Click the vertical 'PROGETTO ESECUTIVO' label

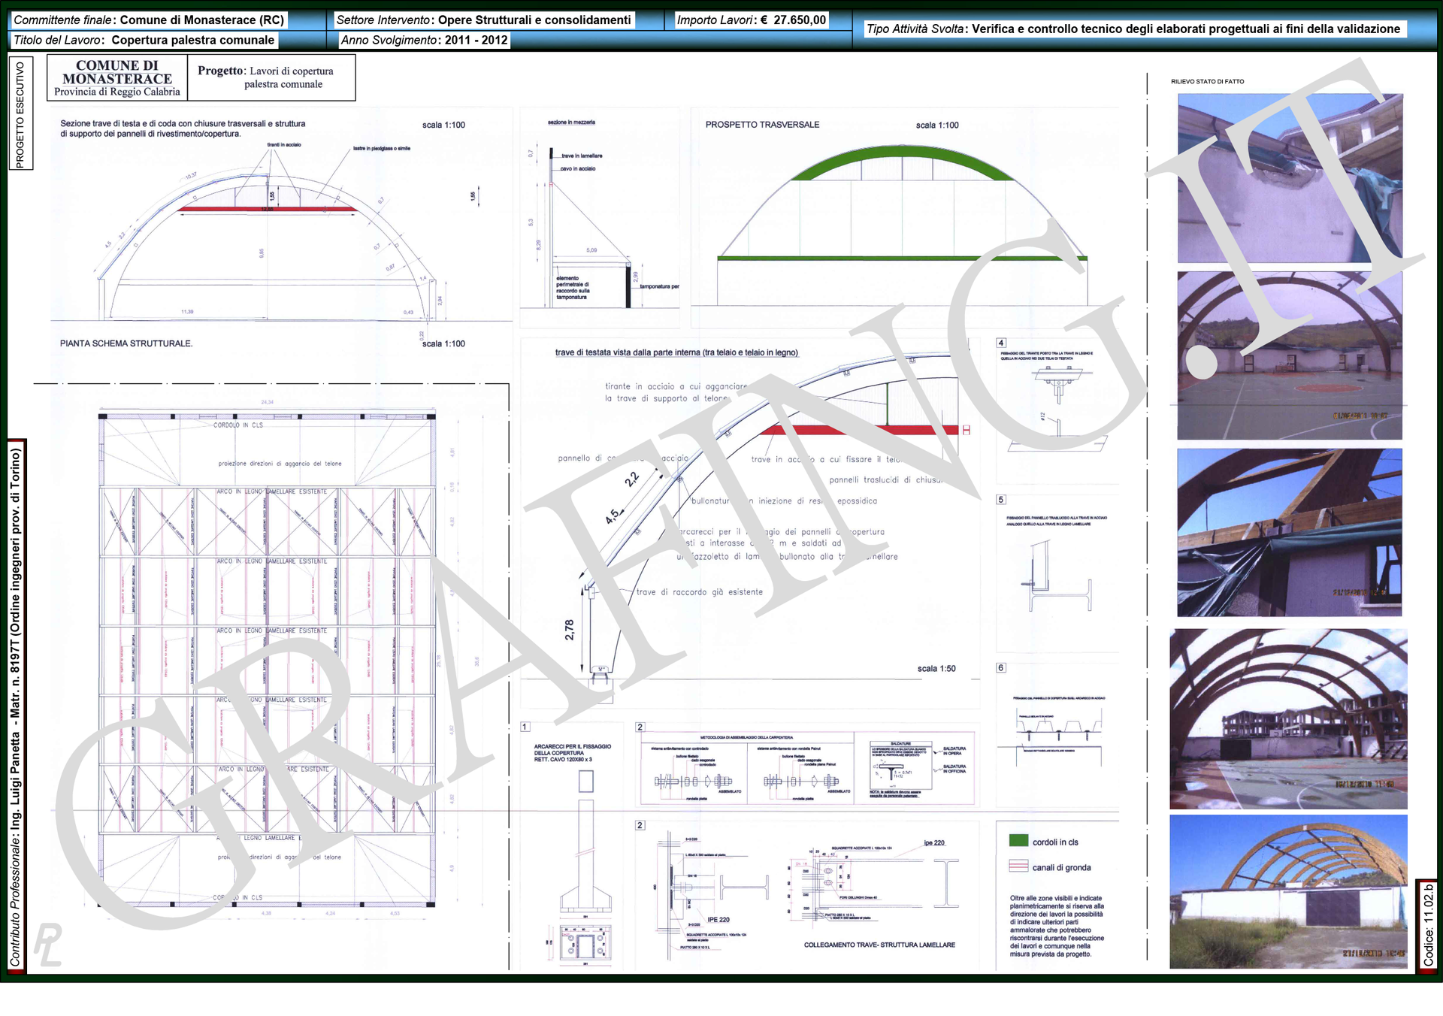(20, 114)
